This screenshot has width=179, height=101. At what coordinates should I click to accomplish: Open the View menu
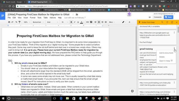coord(20,18)
